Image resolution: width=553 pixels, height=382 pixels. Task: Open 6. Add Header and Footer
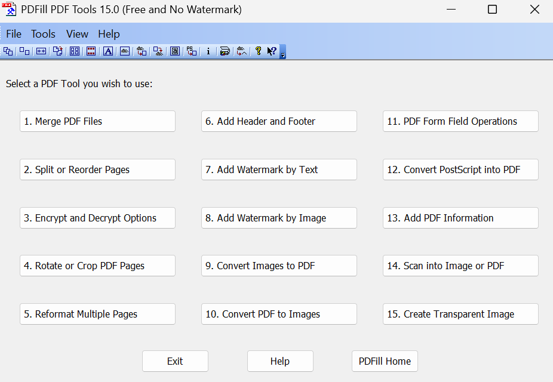(x=279, y=121)
